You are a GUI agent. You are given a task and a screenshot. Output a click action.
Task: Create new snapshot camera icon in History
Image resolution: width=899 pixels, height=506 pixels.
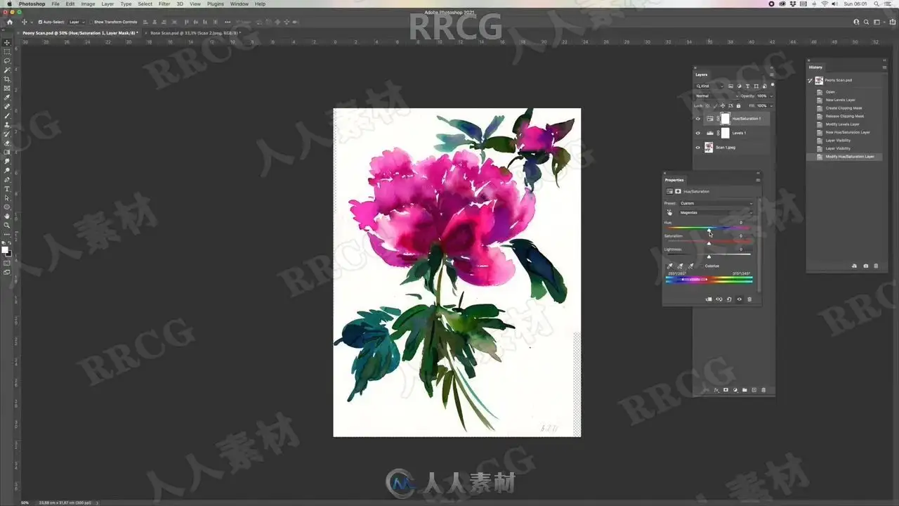pyautogui.click(x=865, y=266)
